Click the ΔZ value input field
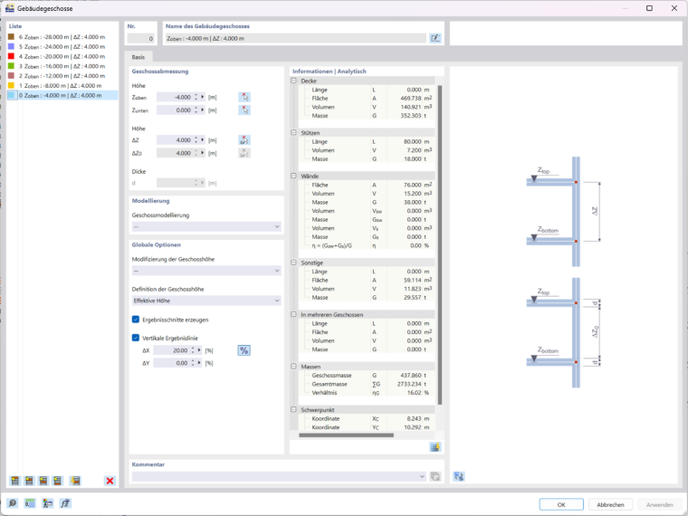 point(175,140)
